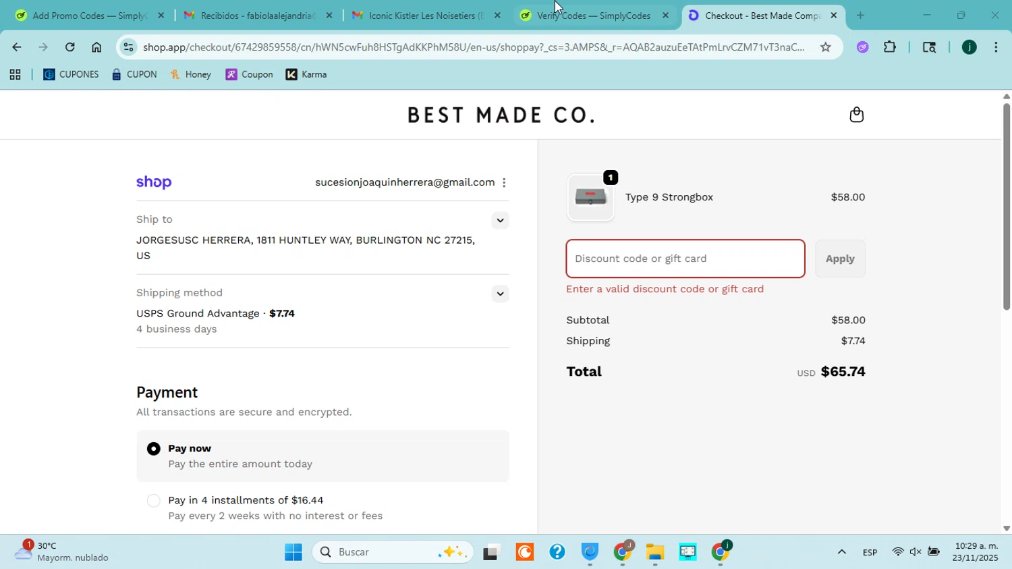1012x569 pixels.
Task: Show hidden system tray icons
Action: [841, 553]
